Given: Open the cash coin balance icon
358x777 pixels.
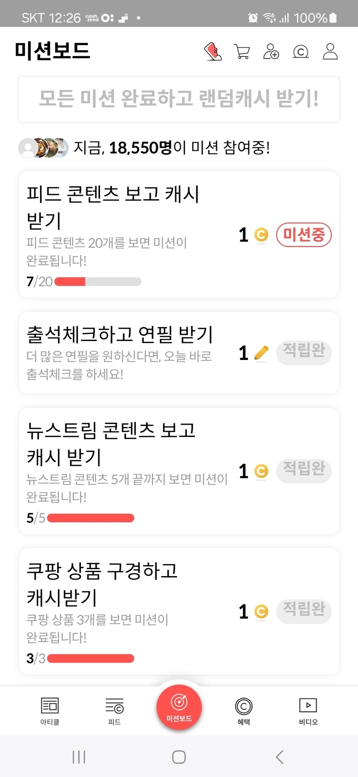Looking at the screenshot, I should coord(301,52).
